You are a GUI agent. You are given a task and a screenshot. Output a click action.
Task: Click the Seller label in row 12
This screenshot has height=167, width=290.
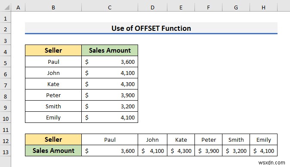(x=53, y=140)
